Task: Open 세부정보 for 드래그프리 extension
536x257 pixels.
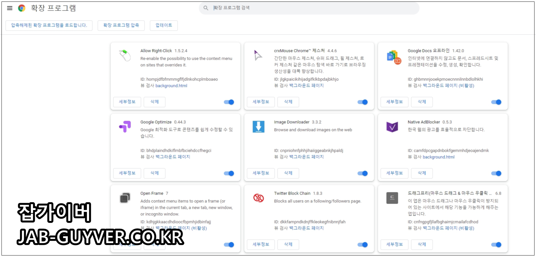Action: [395, 244]
